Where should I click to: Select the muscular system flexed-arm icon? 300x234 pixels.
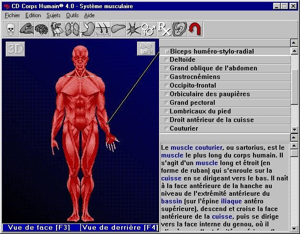click(x=26, y=29)
